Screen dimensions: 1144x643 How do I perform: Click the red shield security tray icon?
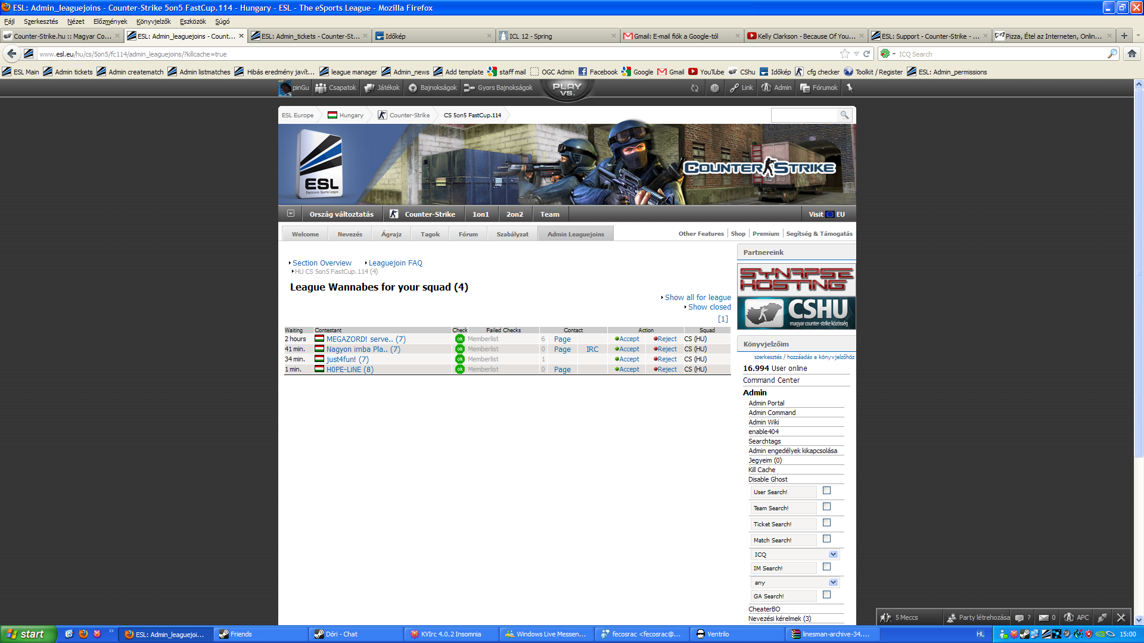tap(1089, 634)
